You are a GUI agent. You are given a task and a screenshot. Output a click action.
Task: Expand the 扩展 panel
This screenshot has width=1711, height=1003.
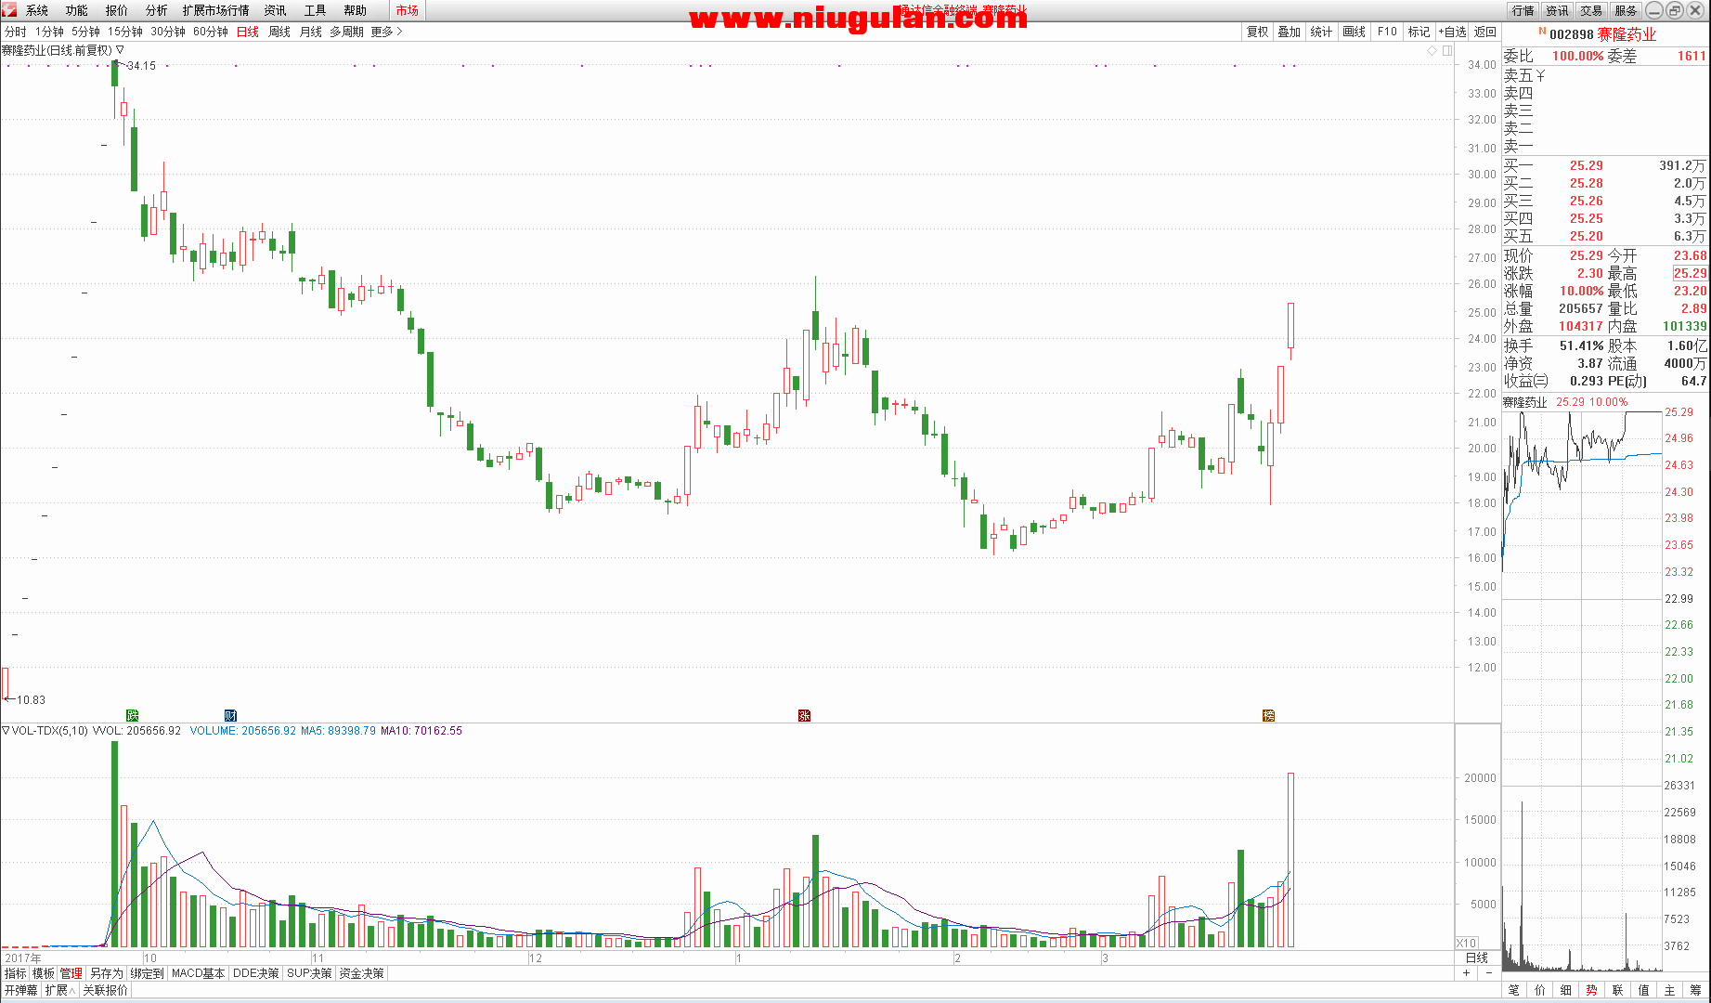(60, 990)
